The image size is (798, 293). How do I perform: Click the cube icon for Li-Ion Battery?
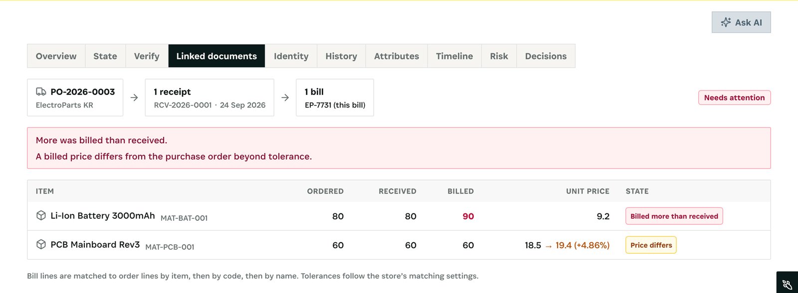41,215
